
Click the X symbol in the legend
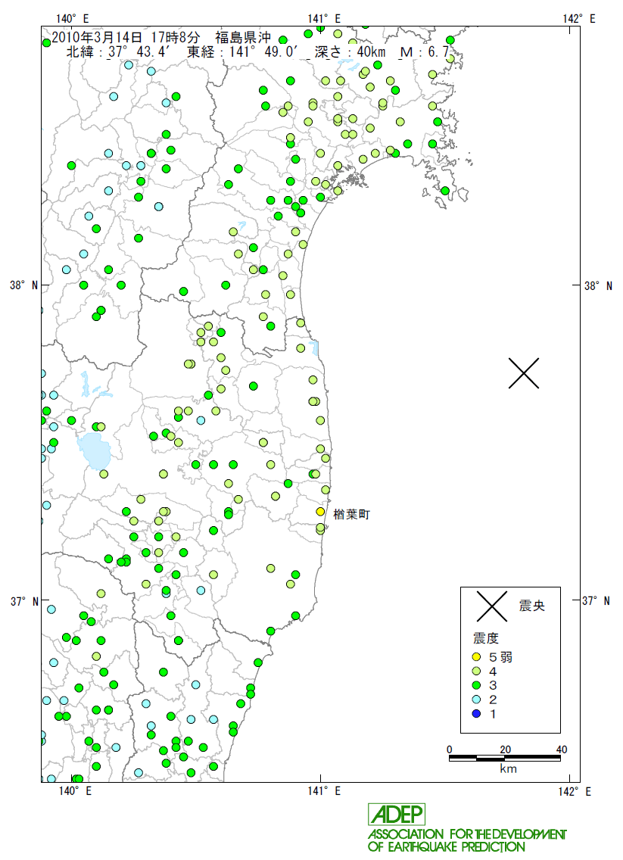pyautogui.click(x=492, y=606)
